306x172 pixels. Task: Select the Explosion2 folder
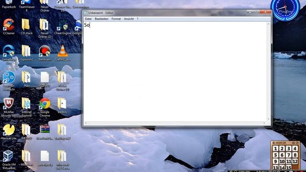[27, 53]
